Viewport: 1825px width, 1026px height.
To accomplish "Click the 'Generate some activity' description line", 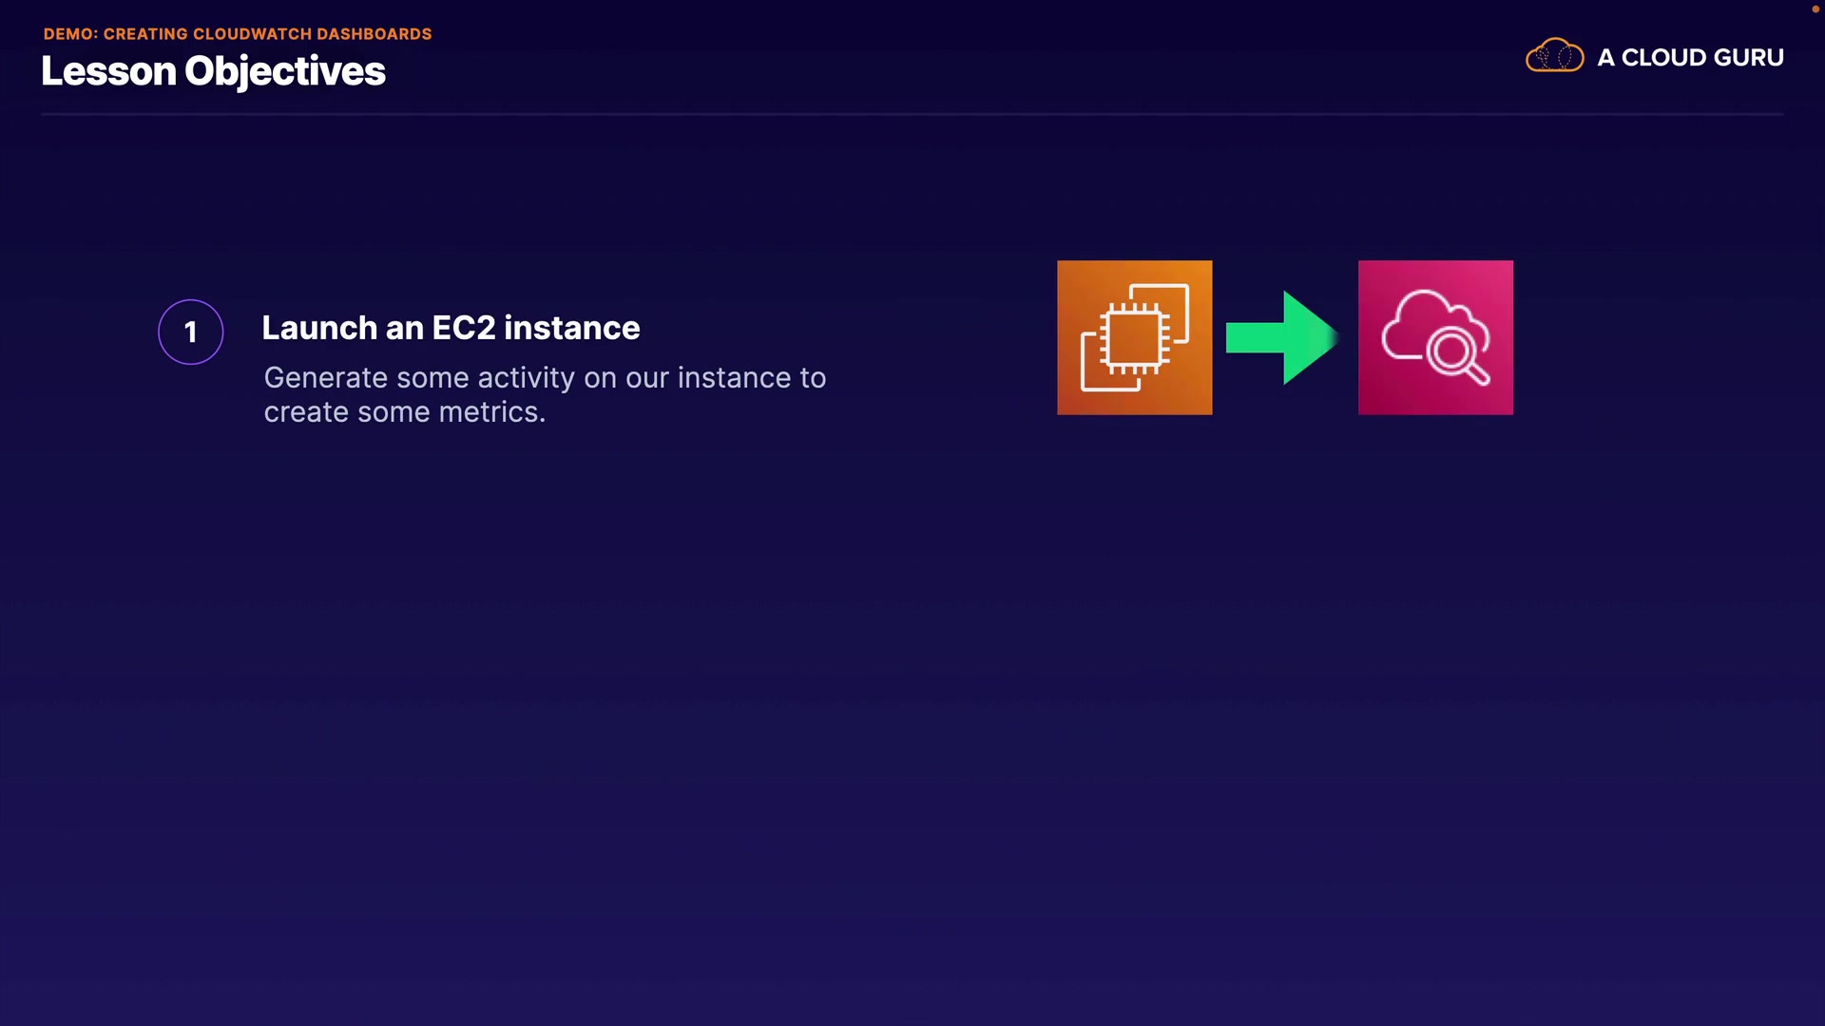I will click(x=545, y=378).
